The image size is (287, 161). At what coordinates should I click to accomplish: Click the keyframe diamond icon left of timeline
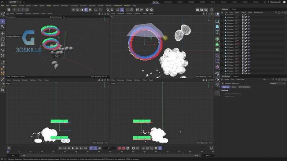9,148
